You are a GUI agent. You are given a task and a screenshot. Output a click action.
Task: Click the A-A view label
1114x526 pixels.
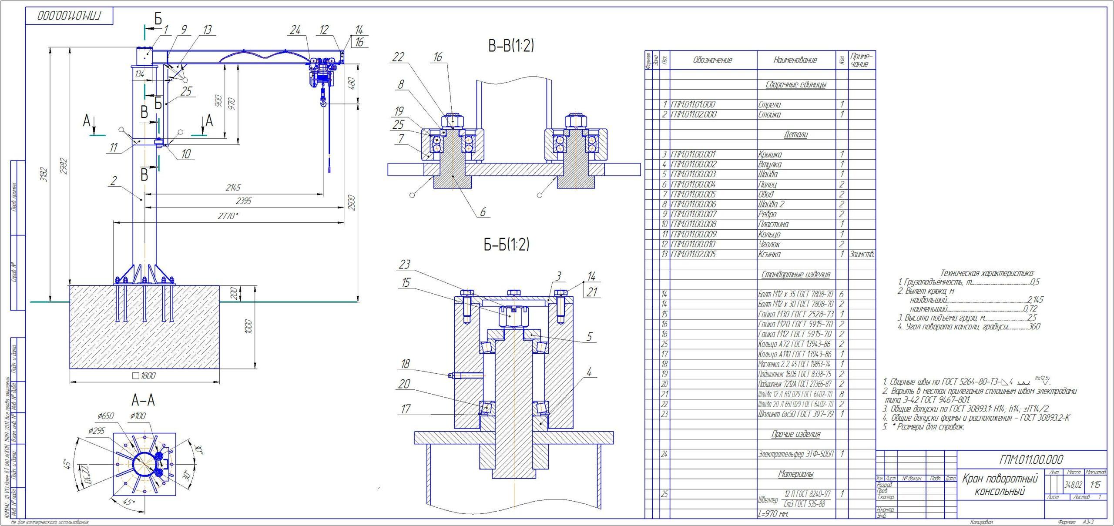click(x=143, y=400)
